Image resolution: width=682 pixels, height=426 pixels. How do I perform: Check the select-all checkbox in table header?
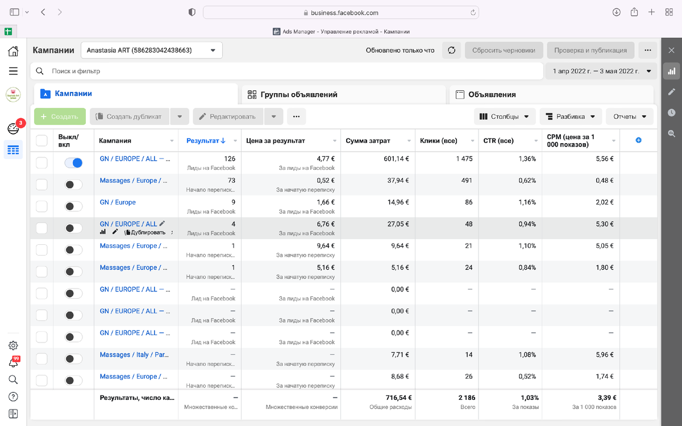tap(41, 140)
